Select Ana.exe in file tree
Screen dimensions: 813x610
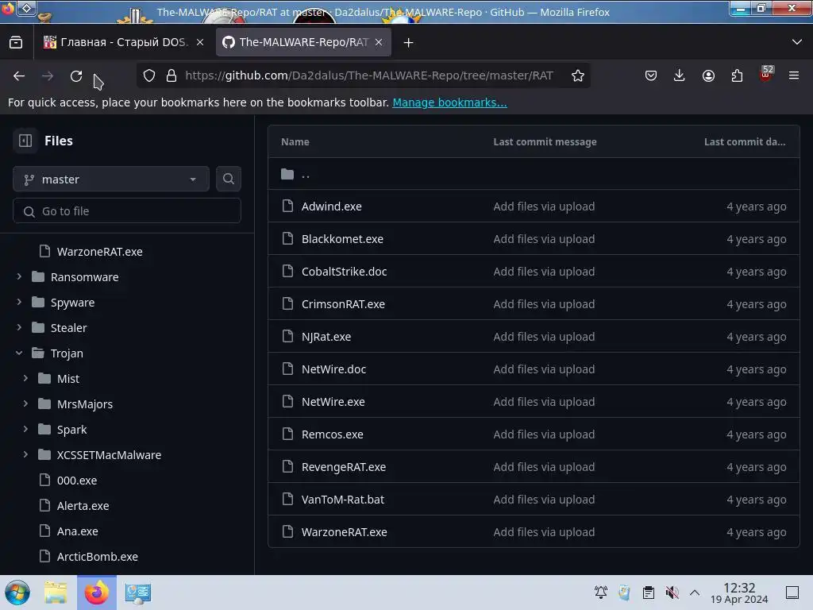77,531
